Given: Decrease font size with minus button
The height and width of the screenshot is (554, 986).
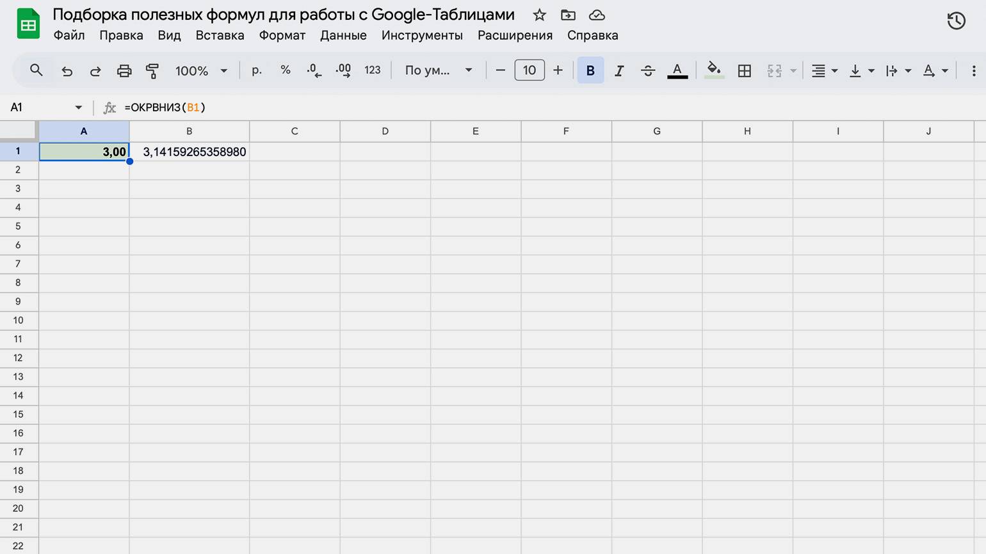Looking at the screenshot, I should tap(501, 70).
